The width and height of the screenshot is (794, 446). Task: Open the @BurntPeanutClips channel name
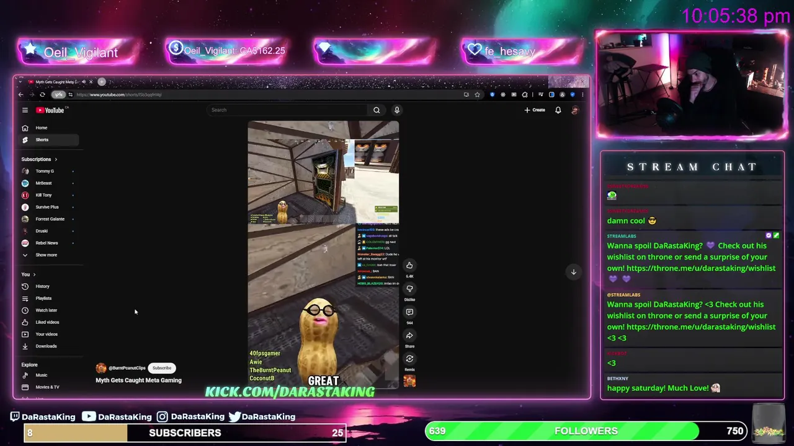coord(127,368)
